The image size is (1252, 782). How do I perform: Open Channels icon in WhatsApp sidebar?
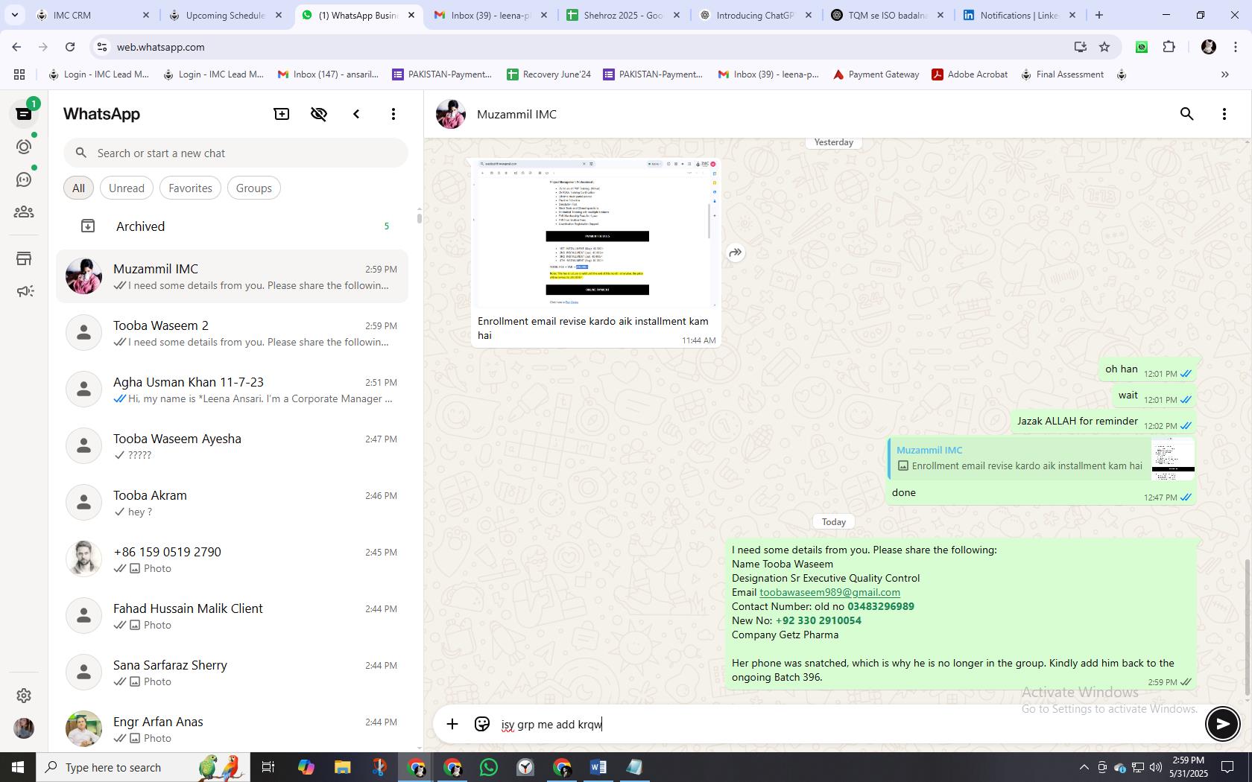[24, 179]
